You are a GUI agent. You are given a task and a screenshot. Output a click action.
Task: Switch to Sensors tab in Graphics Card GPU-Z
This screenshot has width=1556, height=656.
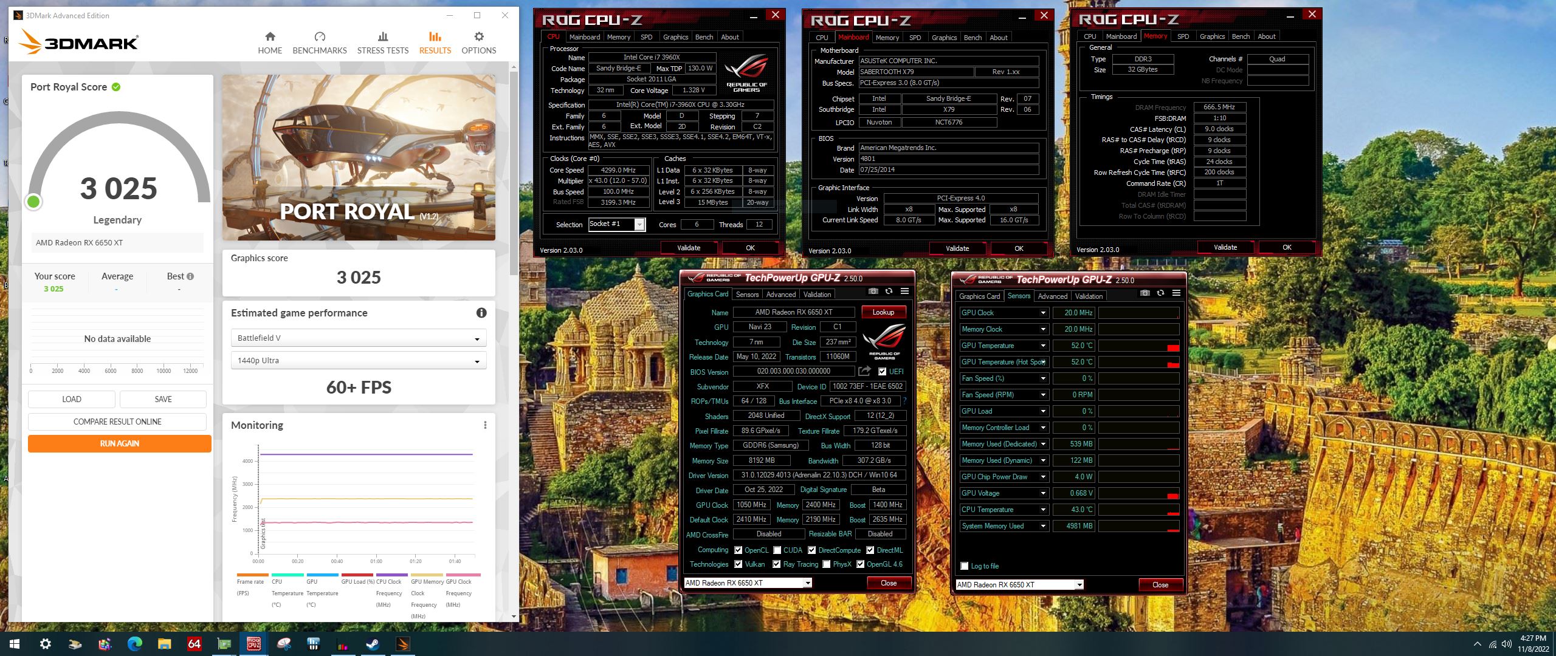point(747,295)
